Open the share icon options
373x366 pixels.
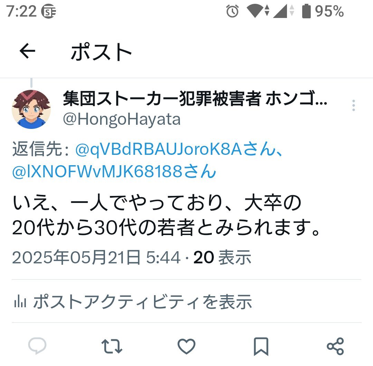335,346
